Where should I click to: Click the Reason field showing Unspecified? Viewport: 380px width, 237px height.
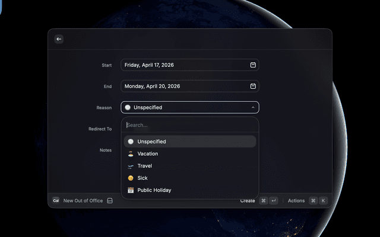[x=184, y=108]
